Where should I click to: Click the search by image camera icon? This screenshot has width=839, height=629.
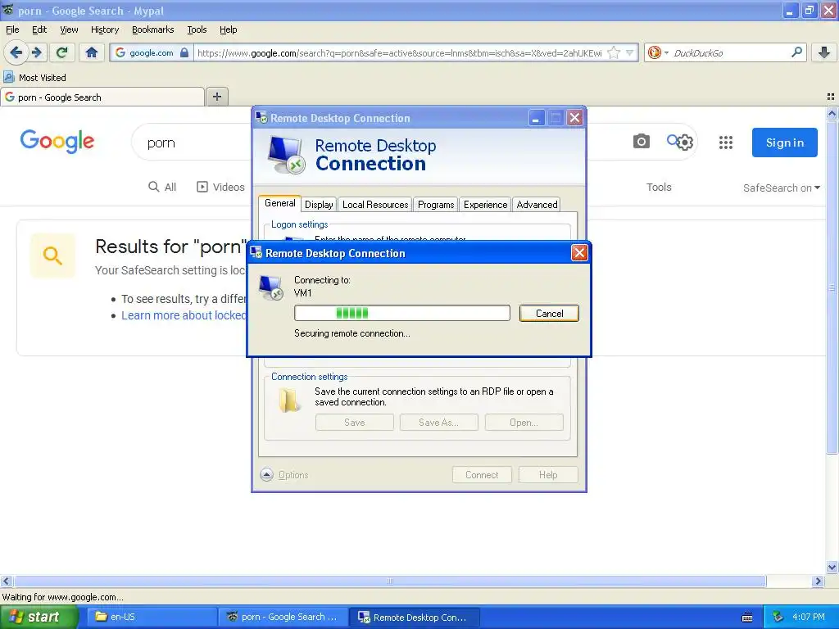click(x=641, y=141)
